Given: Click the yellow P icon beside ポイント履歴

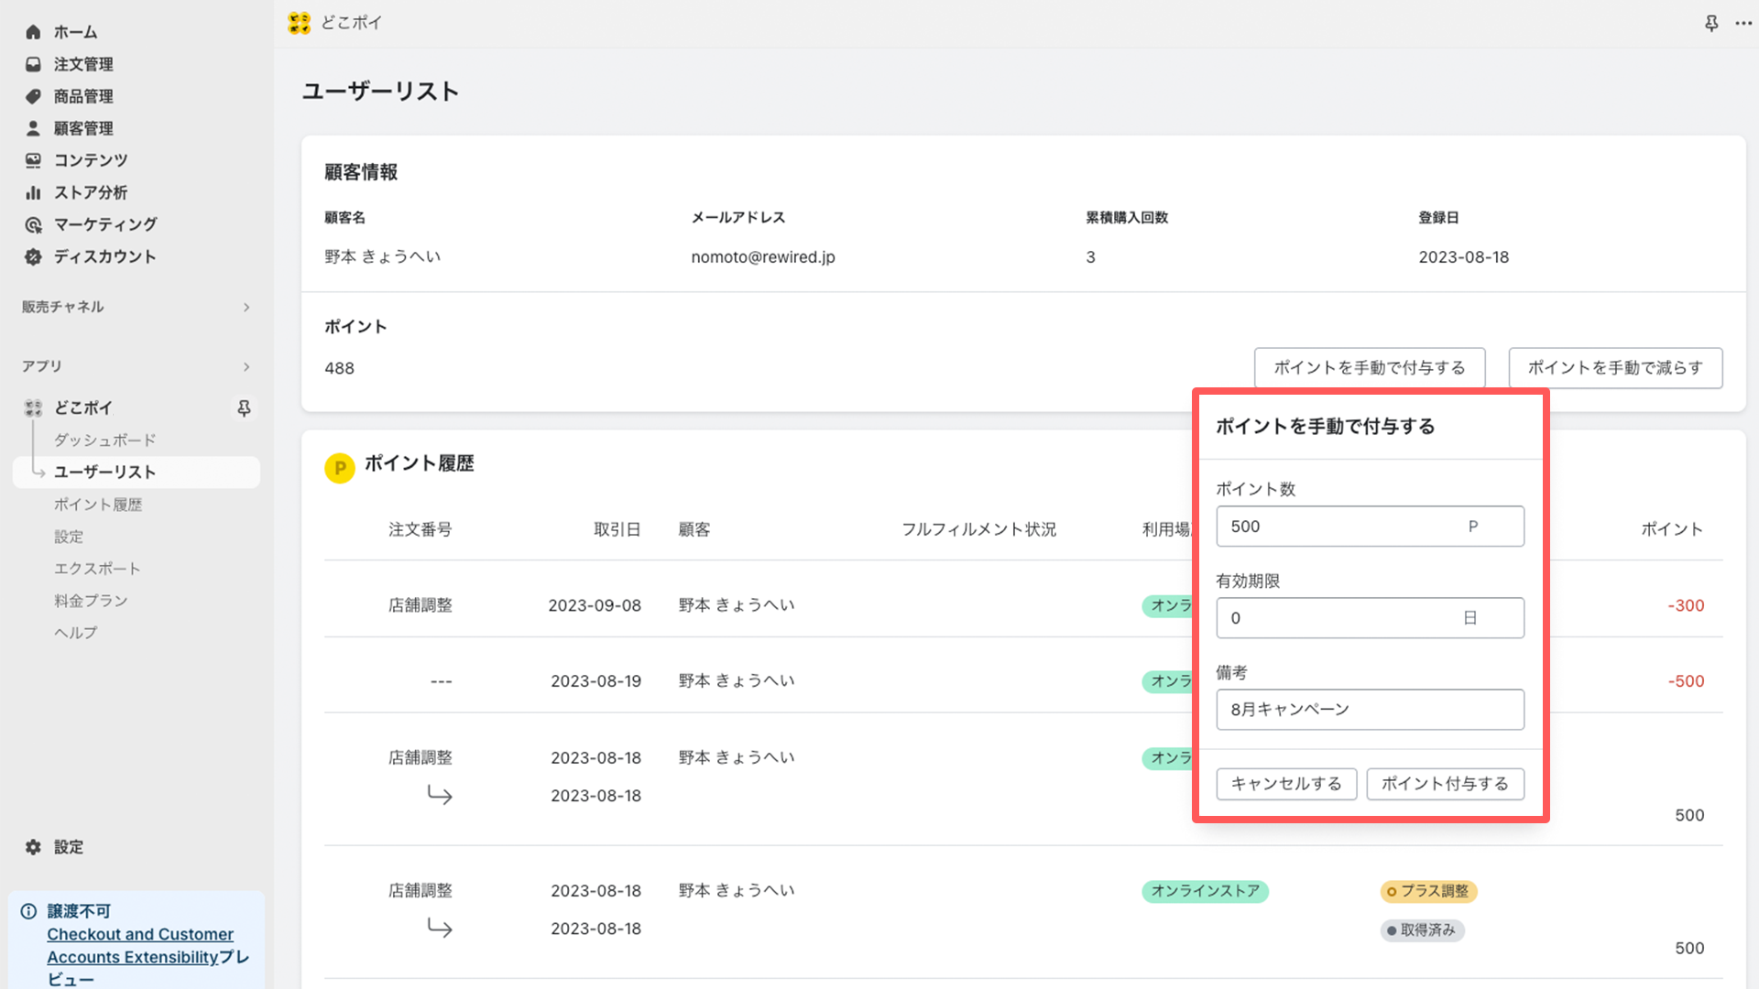Looking at the screenshot, I should [x=340, y=467].
